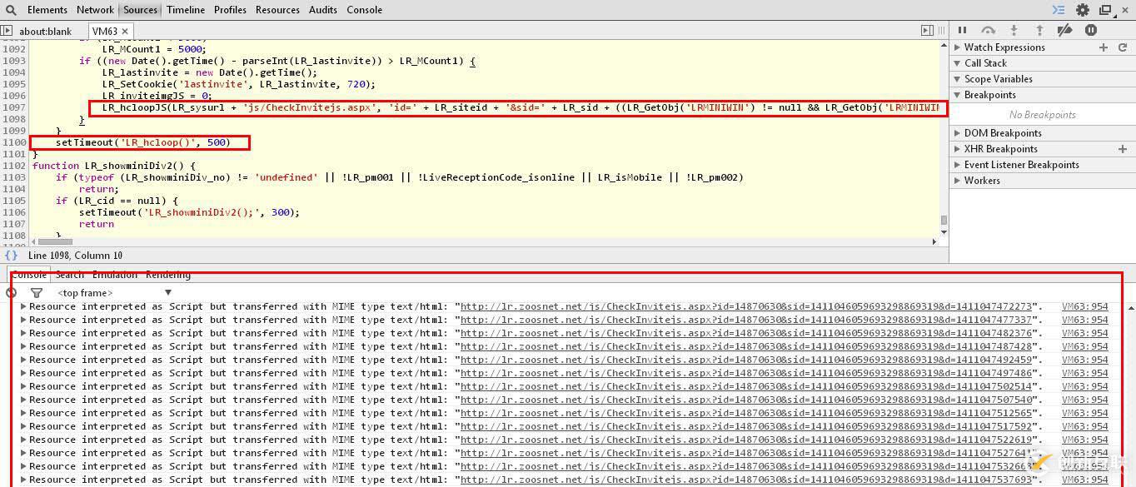1136x487 pixels.
Task: Open the top frame context dropdown
Action: point(114,293)
